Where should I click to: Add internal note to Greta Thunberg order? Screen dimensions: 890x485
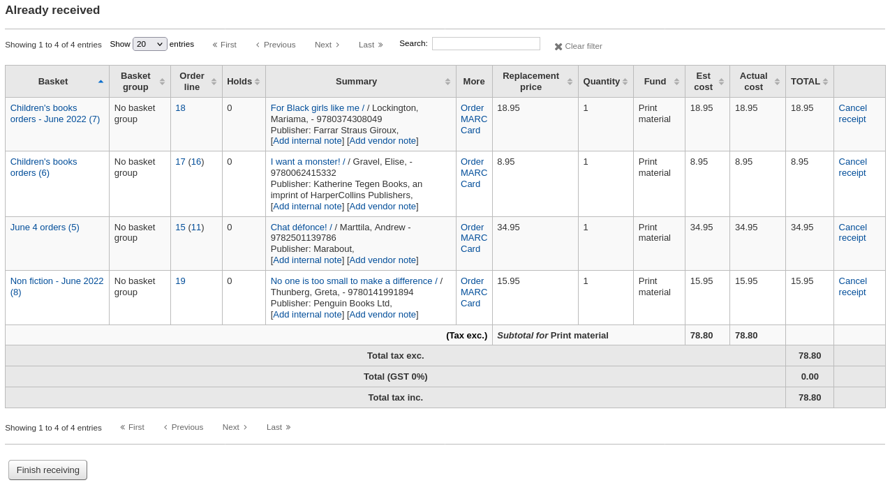307,314
